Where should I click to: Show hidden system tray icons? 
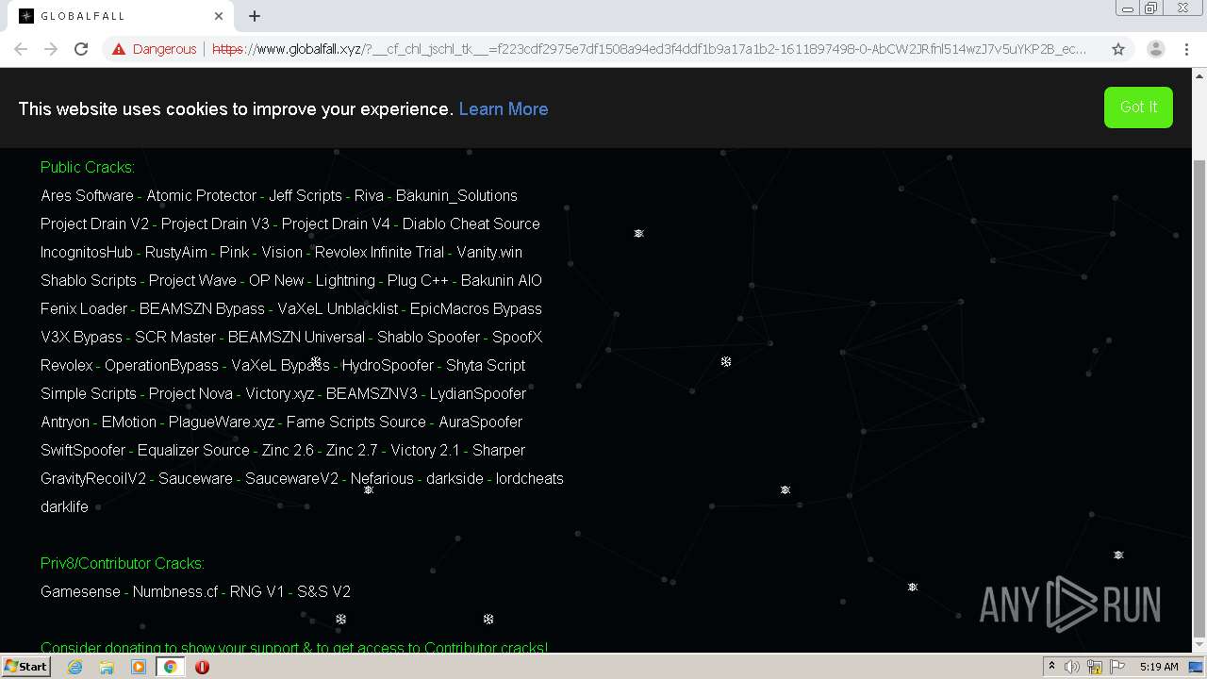coord(1051,667)
